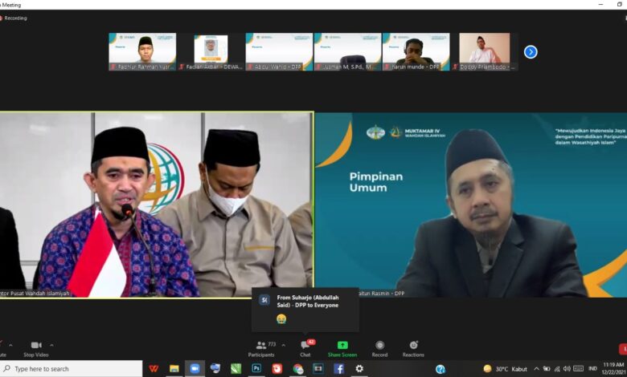Screen dimensions: 627x377
Task: Open the Chat panel
Action: coord(305,348)
